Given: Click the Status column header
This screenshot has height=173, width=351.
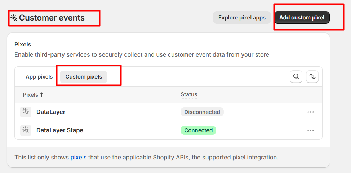Looking at the screenshot, I should coord(189,94).
